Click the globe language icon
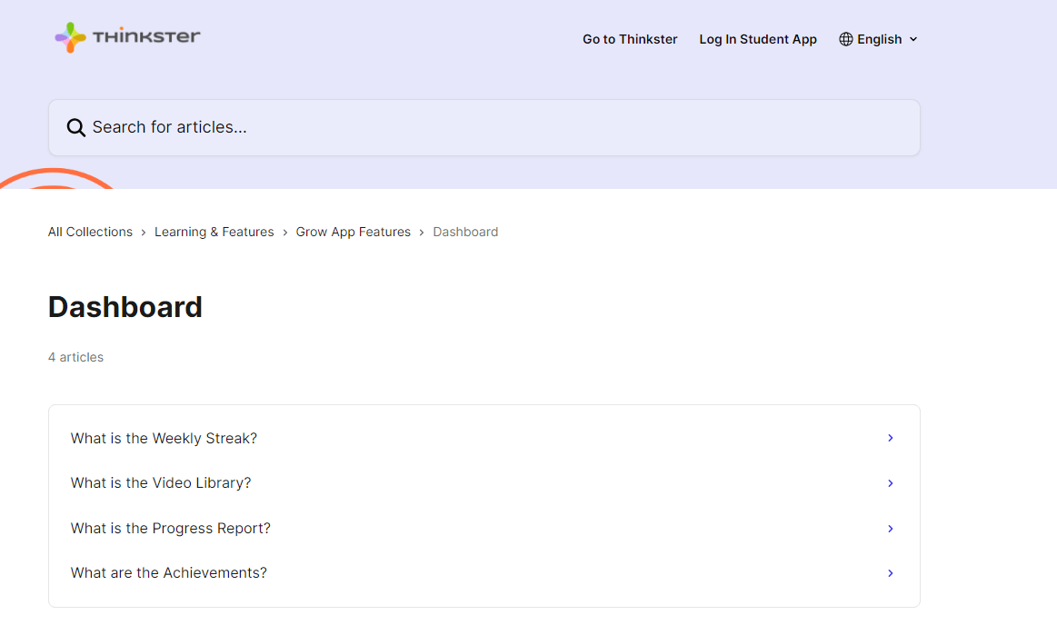1057x635 pixels. pos(845,39)
